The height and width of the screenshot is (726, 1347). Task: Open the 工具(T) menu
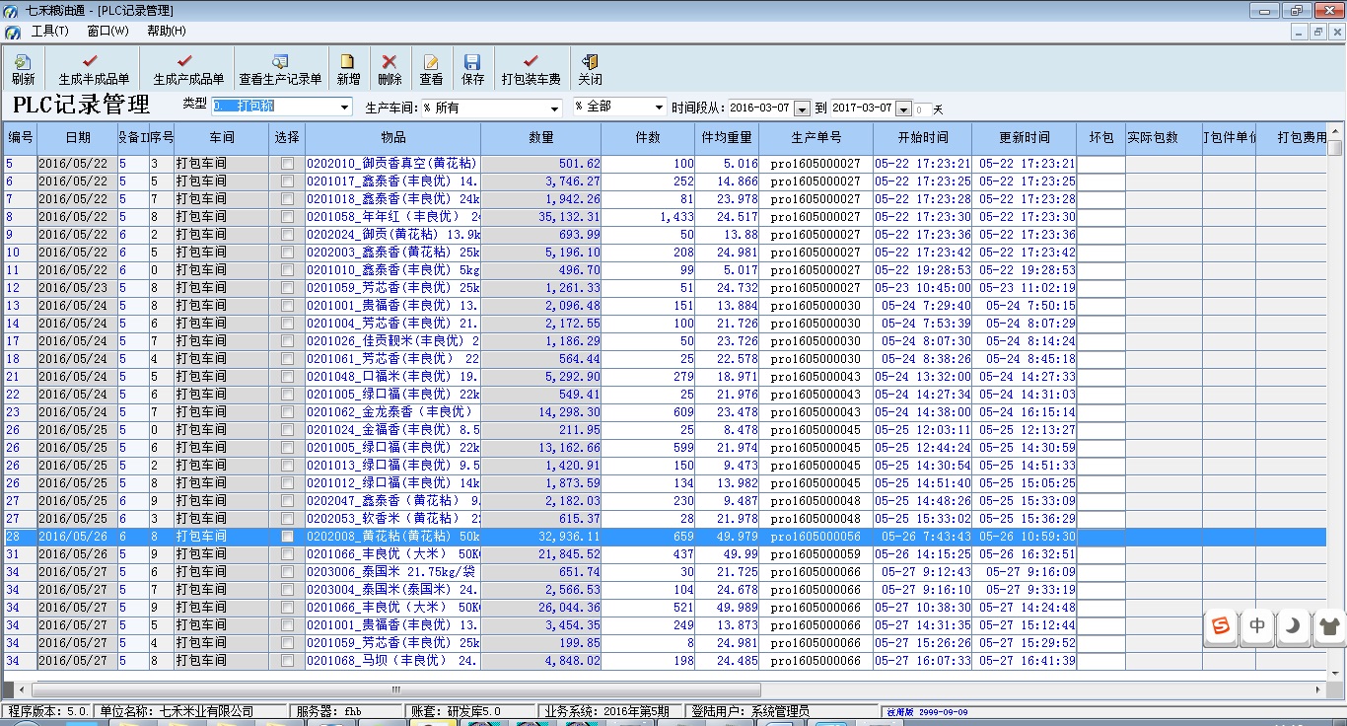click(49, 31)
